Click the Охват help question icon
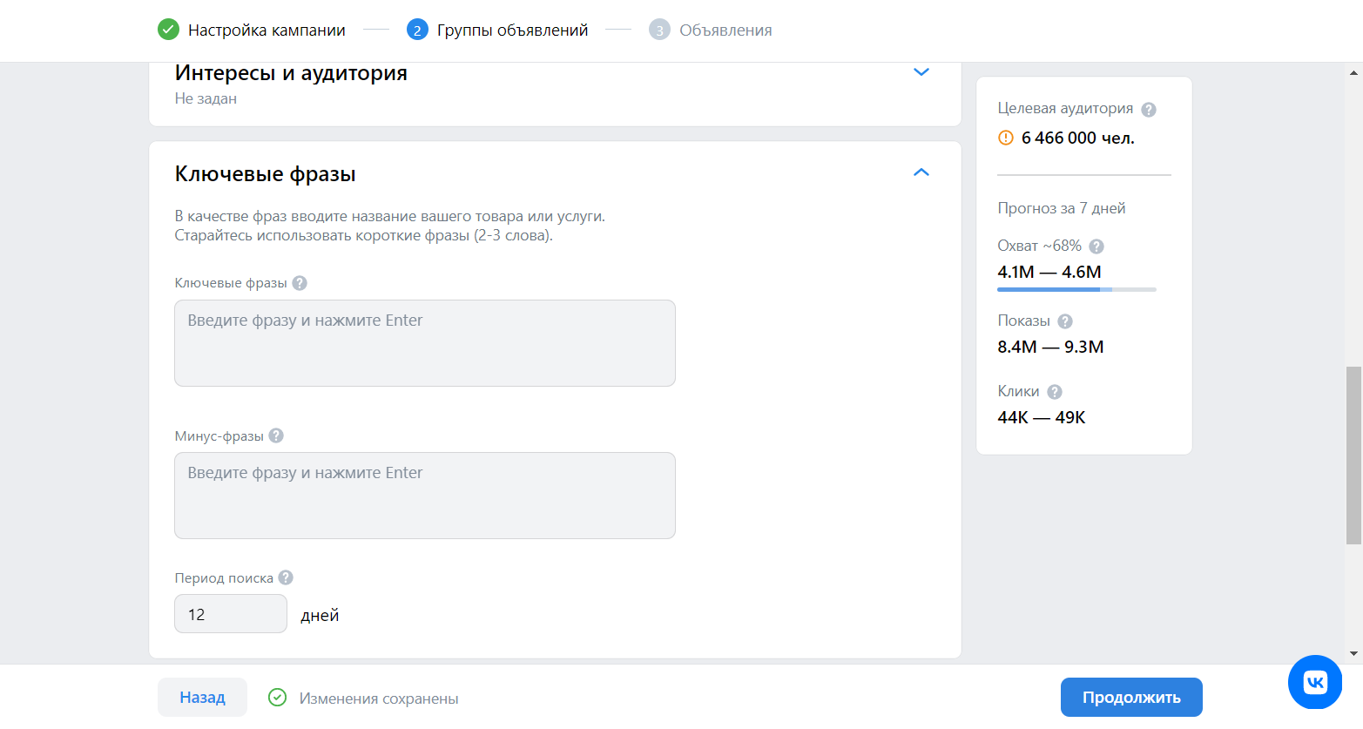Screen dimensions: 1363x729 (x=1096, y=246)
